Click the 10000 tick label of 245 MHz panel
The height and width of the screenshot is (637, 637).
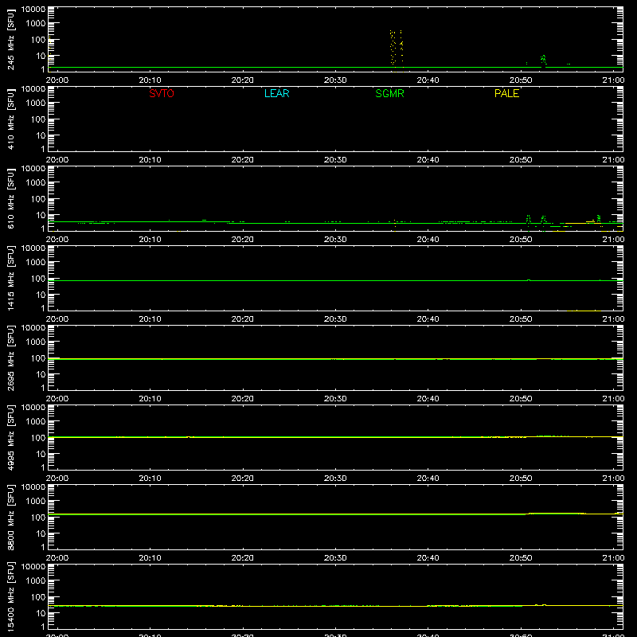[x=33, y=10]
